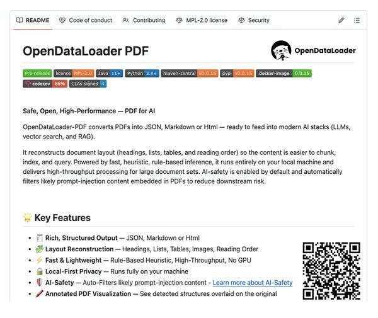Click the Java 11+ badge
Image resolution: width=378 pixels, height=318 pixels.
[110, 73]
